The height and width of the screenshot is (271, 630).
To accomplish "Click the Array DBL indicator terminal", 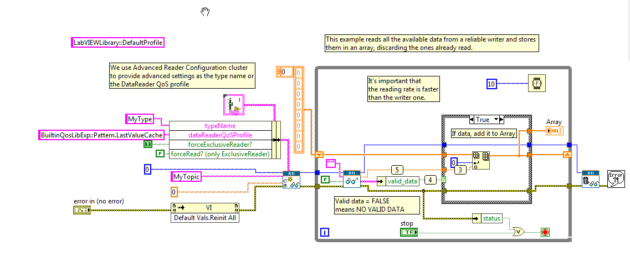I will (x=555, y=130).
